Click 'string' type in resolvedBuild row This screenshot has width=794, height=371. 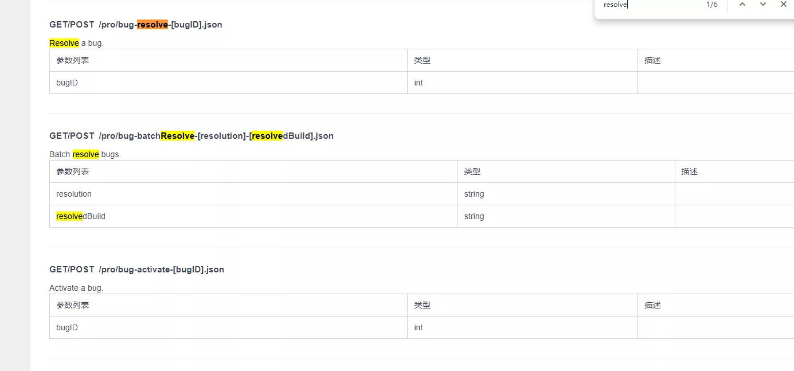[566, 216]
